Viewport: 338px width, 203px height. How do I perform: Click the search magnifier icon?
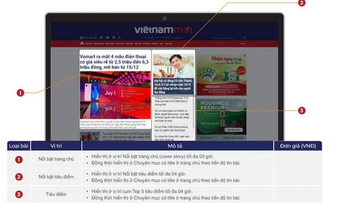point(245,38)
